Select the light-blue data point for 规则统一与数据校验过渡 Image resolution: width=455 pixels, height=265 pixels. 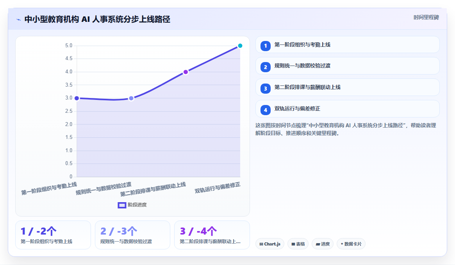131,98
